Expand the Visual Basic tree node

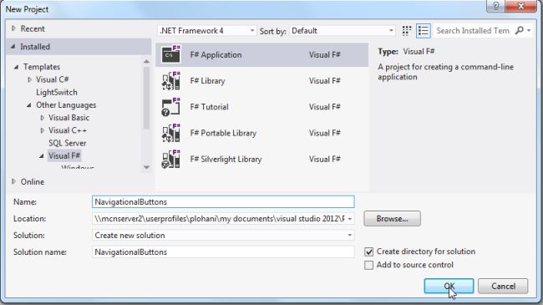click(43, 118)
